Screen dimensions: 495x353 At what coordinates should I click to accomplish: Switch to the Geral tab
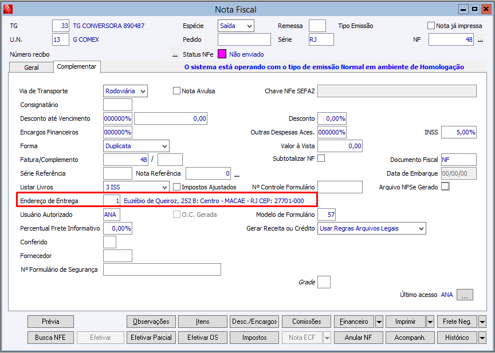point(32,68)
